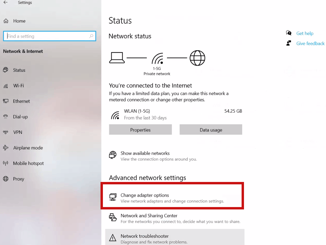This screenshot has width=326, height=245.
Task: Click the Properties button
Action: [x=140, y=130]
